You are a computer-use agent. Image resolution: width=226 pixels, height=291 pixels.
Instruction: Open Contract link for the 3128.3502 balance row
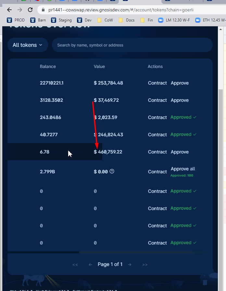(x=157, y=100)
